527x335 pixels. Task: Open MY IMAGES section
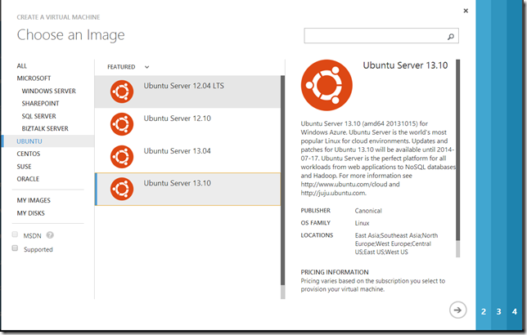click(34, 200)
